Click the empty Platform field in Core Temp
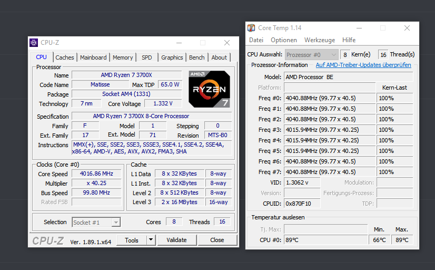Image resolution: width=435 pixels, height=270 pixels. (330, 88)
